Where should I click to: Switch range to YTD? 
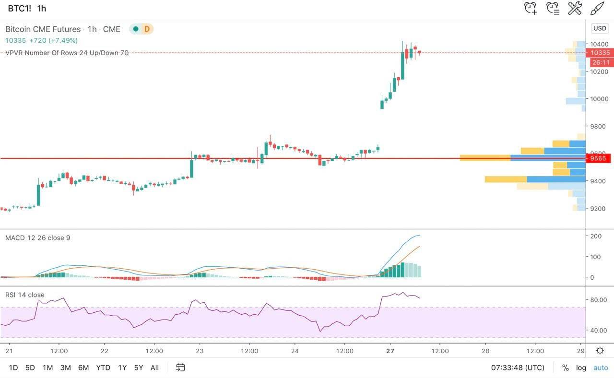pos(103,368)
